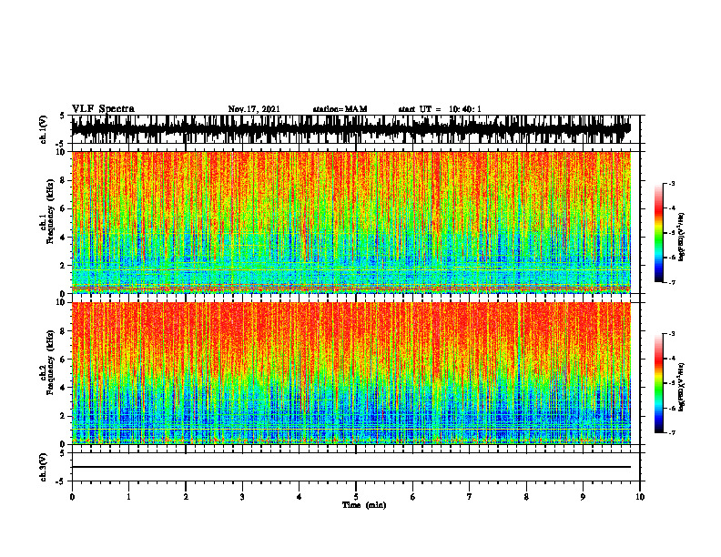
Task: Click inside the ch.2 spectrogram panel
Action: tap(351, 373)
